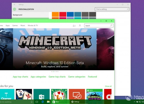Image resolution: width=144 pixels, height=104 pixels.
Task: Launch Microsoft Edge from the taskbar
Action: (x=43, y=102)
